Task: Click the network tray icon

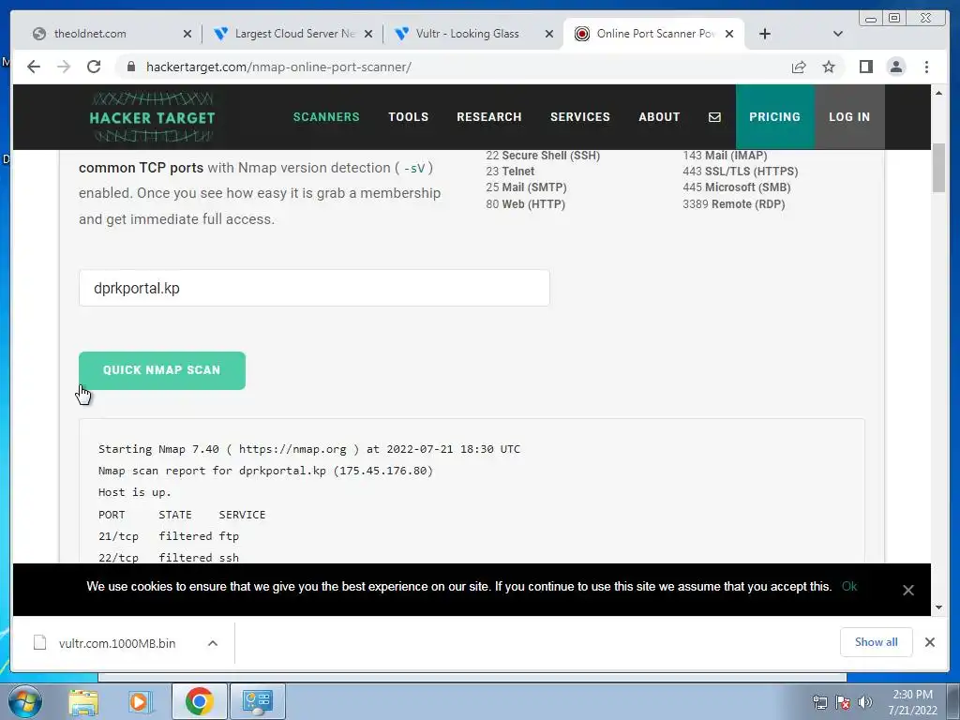Action: 819,702
